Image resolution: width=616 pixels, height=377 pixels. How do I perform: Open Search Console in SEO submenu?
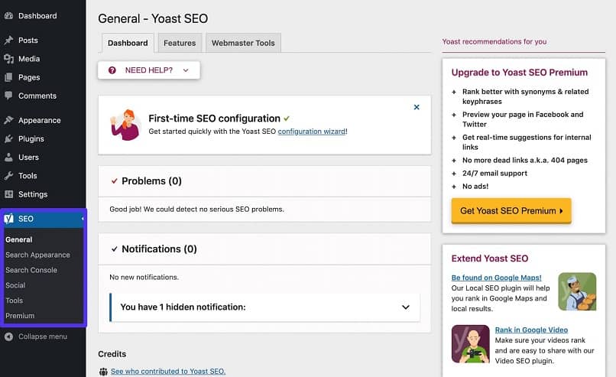tap(31, 270)
